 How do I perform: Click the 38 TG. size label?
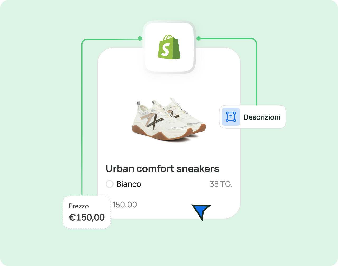coord(221,184)
